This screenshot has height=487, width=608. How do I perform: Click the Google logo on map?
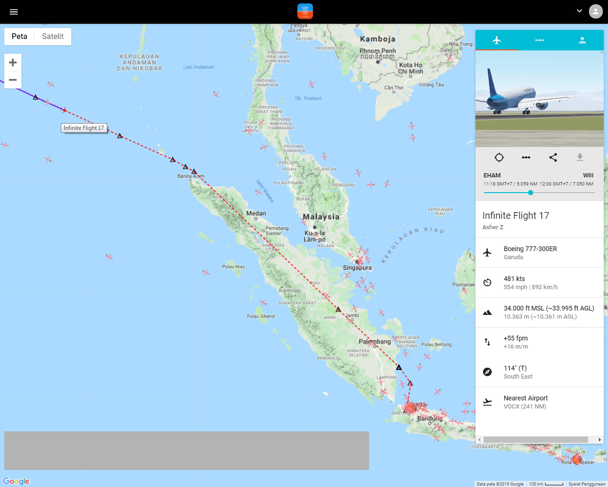16,481
